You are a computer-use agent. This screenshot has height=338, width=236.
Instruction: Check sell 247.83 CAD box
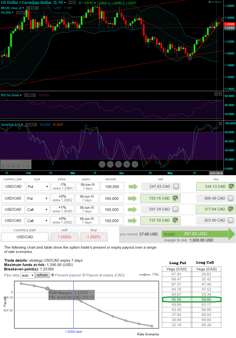coord(176,186)
